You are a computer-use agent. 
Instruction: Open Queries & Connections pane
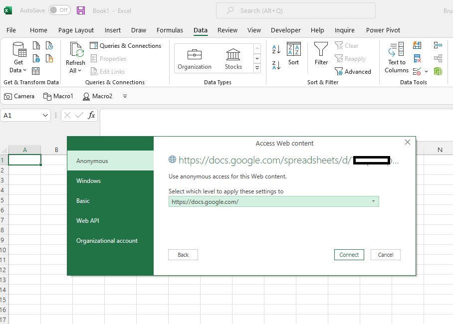pyautogui.click(x=125, y=46)
